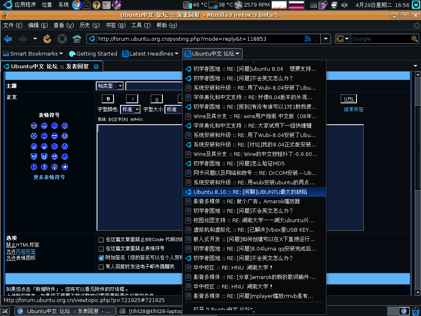The image size is (421, 316).
Task: Open the 字型大小 font size dropdown
Action: [x=174, y=109]
